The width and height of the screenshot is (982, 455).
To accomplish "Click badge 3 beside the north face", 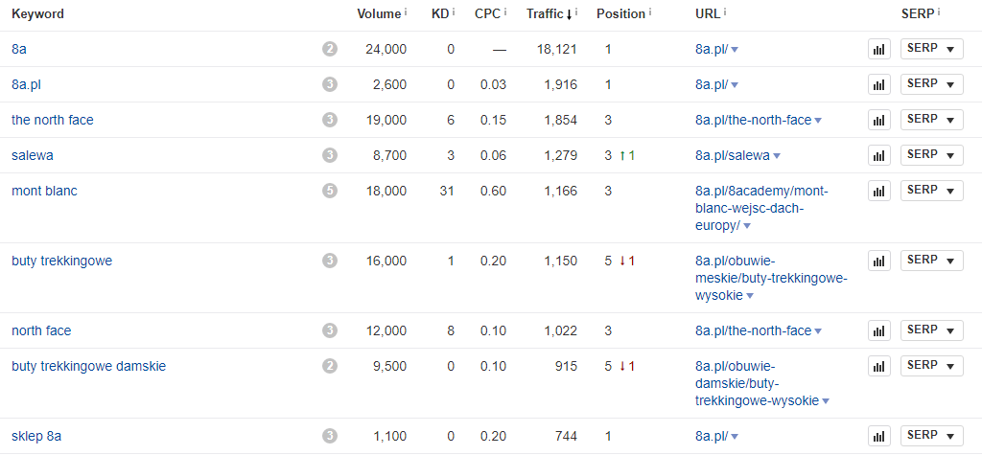I will coord(330,120).
